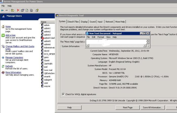Click the Back arrow toolbar icon
The height and width of the screenshot is (113, 177).
point(2,10)
